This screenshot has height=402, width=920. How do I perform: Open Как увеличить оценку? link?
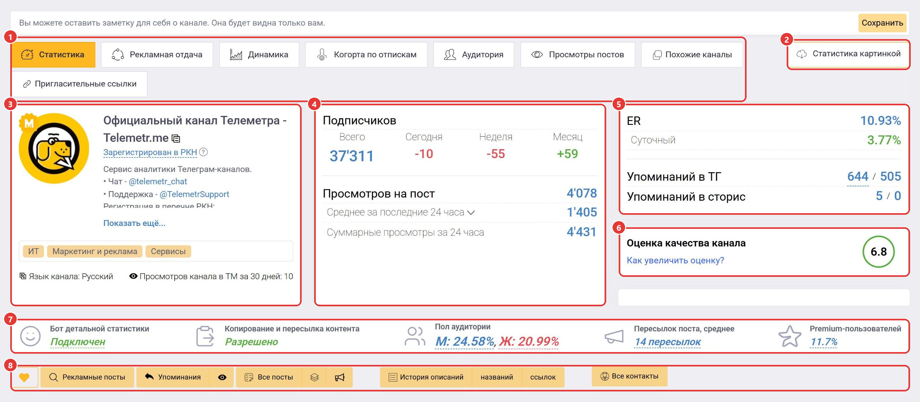[675, 261]
